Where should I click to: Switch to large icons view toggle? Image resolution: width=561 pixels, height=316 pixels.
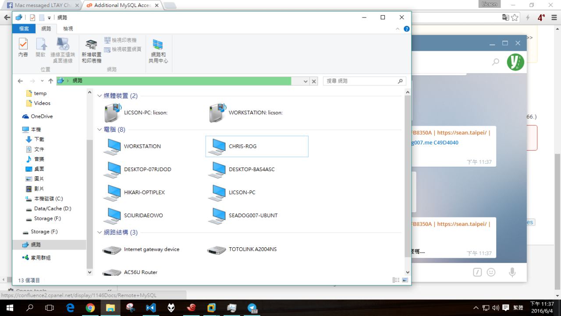405,280
